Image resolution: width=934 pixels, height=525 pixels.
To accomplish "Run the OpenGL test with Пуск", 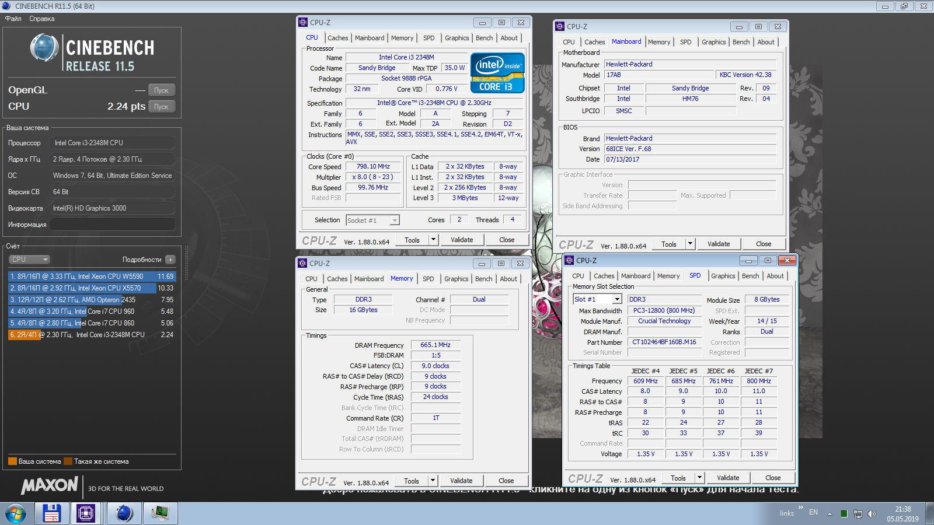I will click(x=161, y=90).
